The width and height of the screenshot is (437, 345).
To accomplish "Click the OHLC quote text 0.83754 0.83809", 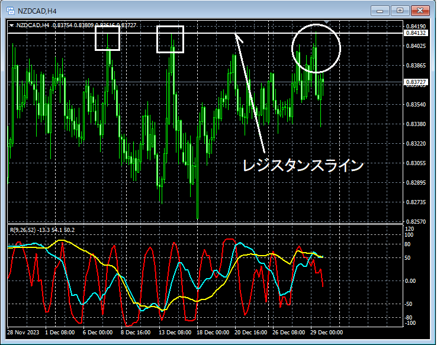I will pyautogui.click(x=73, y=25).
